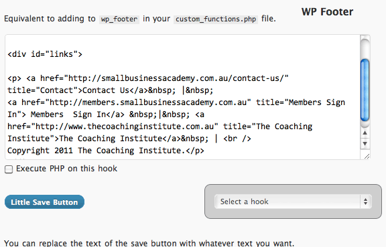Click the www.thecoachinginstitute.com.au URL in the code
386x247 pixels.
click(125, 127)
